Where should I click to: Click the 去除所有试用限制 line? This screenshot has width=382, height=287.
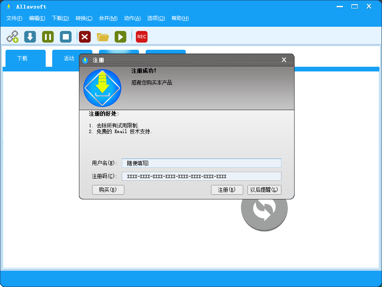coord(114,125)
